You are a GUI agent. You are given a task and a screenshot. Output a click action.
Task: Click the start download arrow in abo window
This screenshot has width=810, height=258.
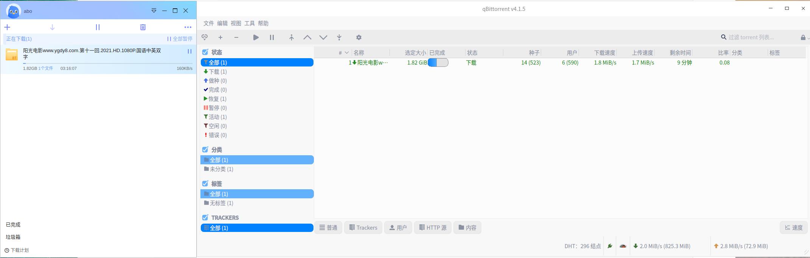pyautogui.click(x=52, y=27)
